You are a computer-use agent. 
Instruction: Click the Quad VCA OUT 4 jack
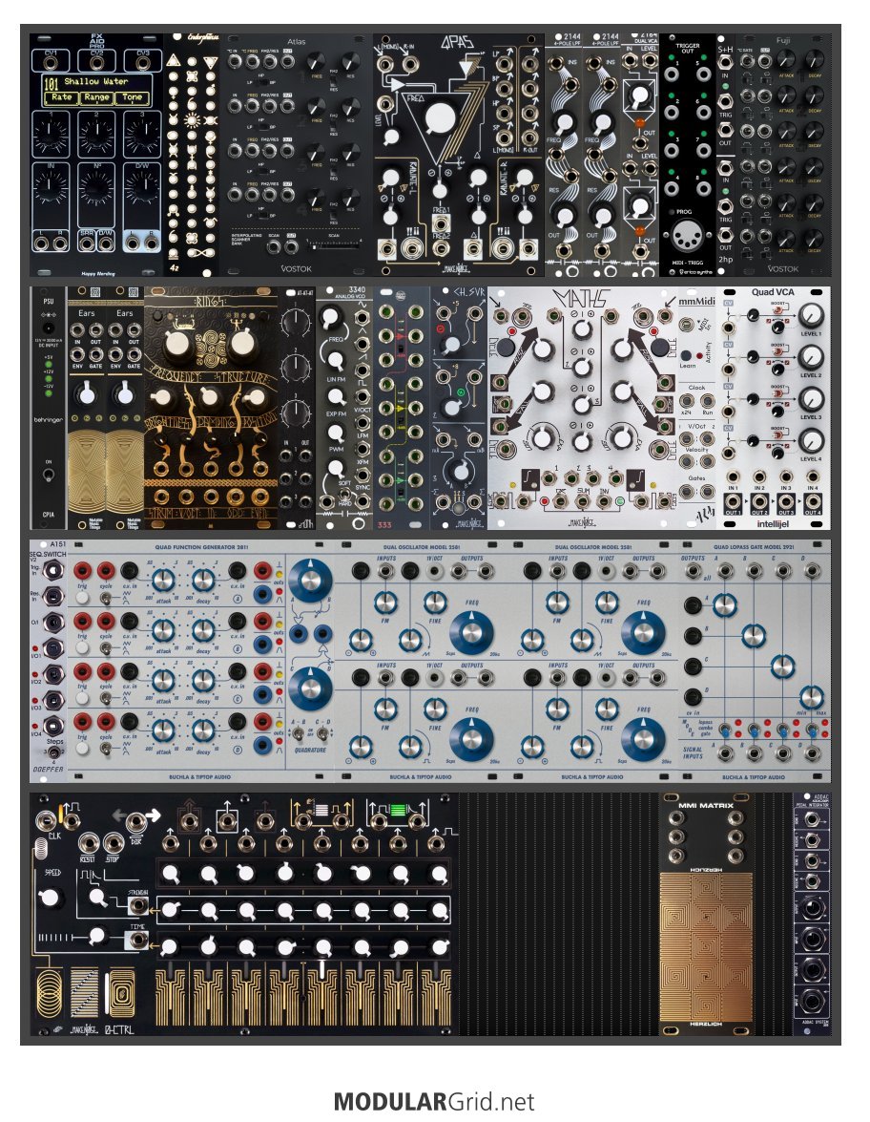(x=812, y=501)
